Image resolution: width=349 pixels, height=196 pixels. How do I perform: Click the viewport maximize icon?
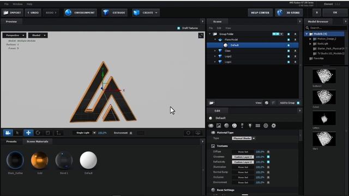(201, 35)
